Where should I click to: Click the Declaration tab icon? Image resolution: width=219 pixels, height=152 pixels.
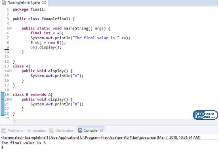(x=52, y=131)
